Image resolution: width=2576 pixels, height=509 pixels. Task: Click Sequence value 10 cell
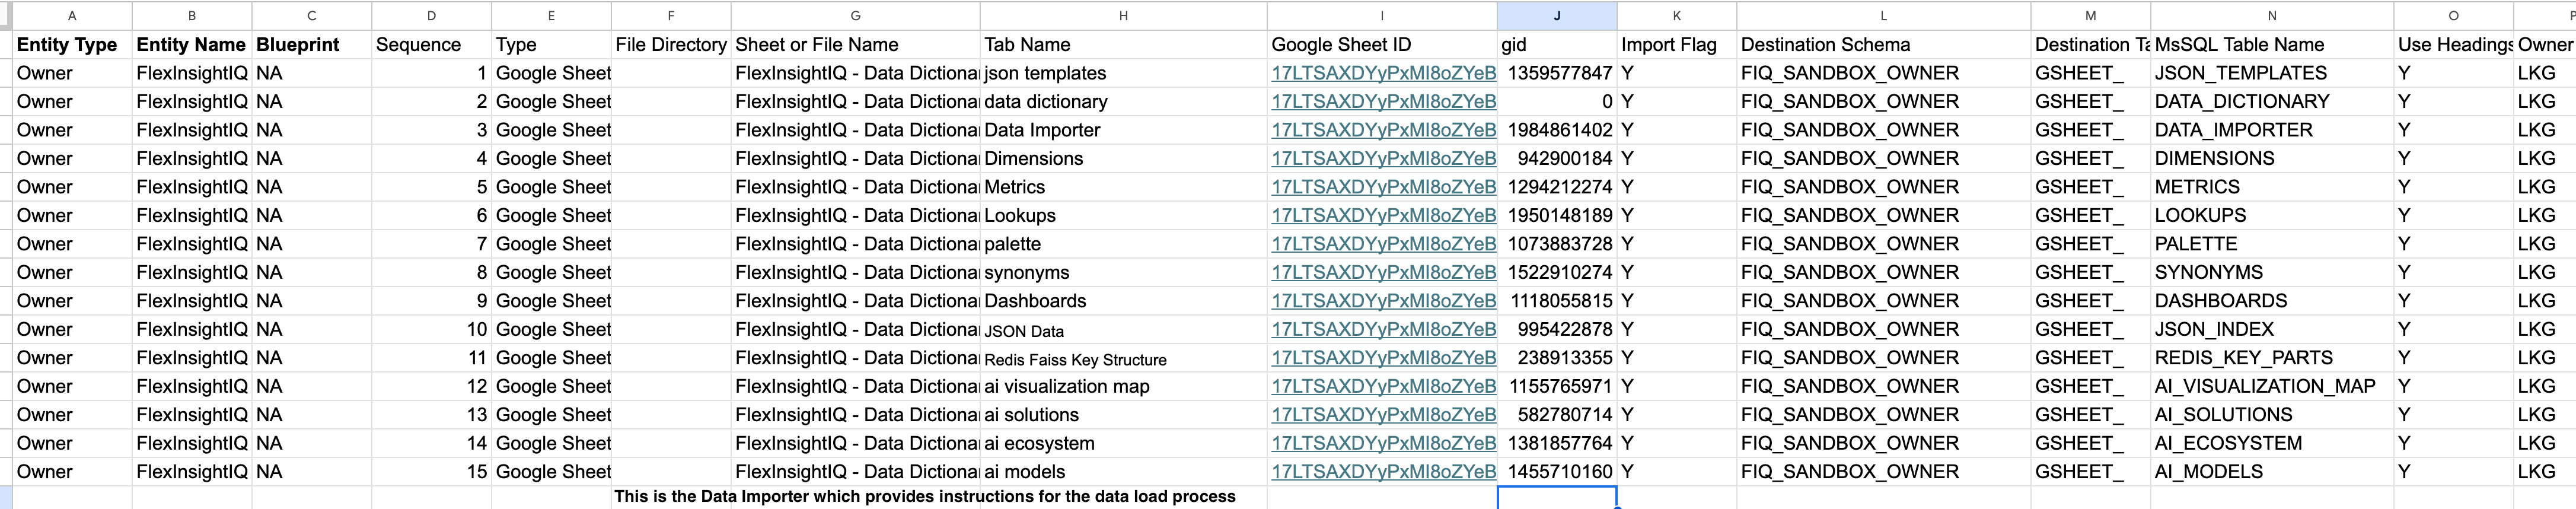[431, 329]
